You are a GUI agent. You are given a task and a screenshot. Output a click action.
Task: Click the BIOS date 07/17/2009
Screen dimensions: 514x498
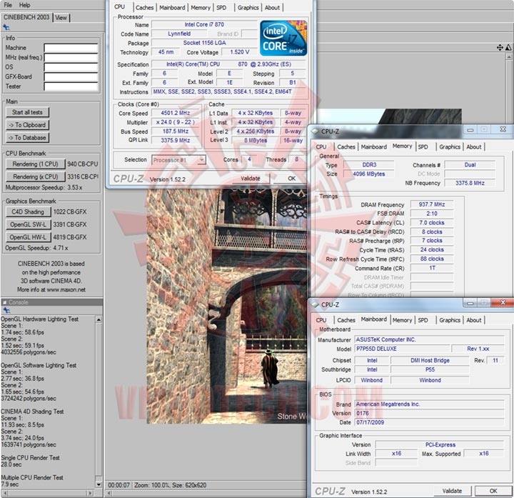tap(430, 422)
